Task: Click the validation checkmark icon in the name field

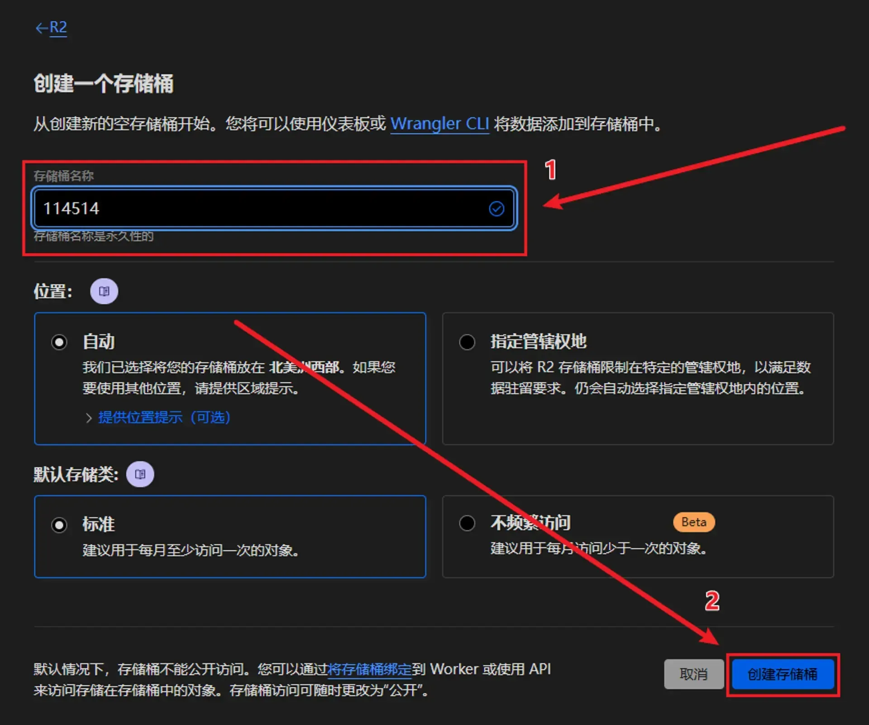Action: pos(496,209)
